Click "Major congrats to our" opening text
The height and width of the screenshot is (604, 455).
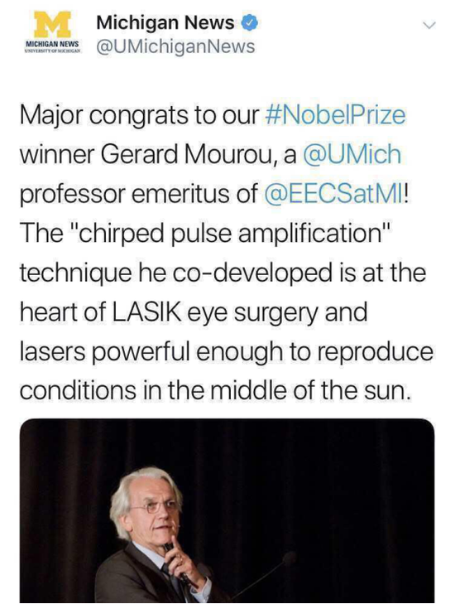point(139,116)
